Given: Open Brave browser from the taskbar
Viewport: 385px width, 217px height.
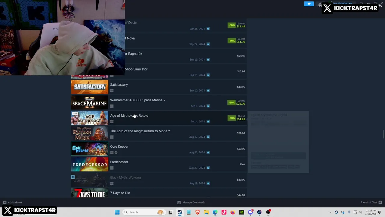Looking at the screenshot, I should click(197, 212).
